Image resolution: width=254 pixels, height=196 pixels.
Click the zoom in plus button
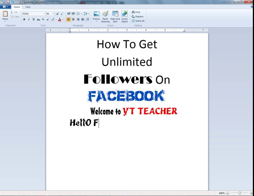(x=252, y=193)
